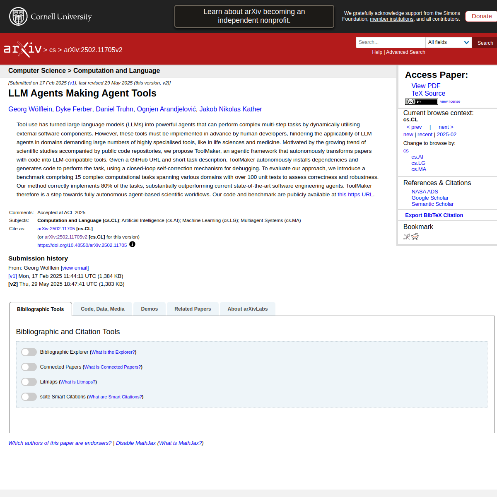Click the cs breadcrumb in header

(x=53, y=50)
